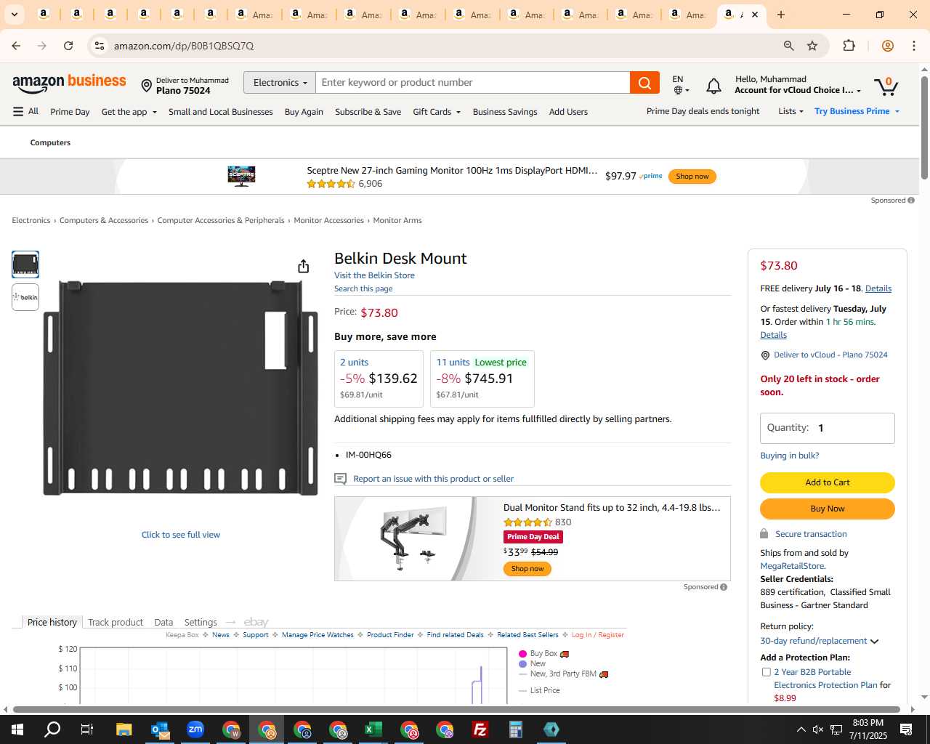Click the share icon above the product image
This screenshot has width=930, height=744.
coord(304,267)
